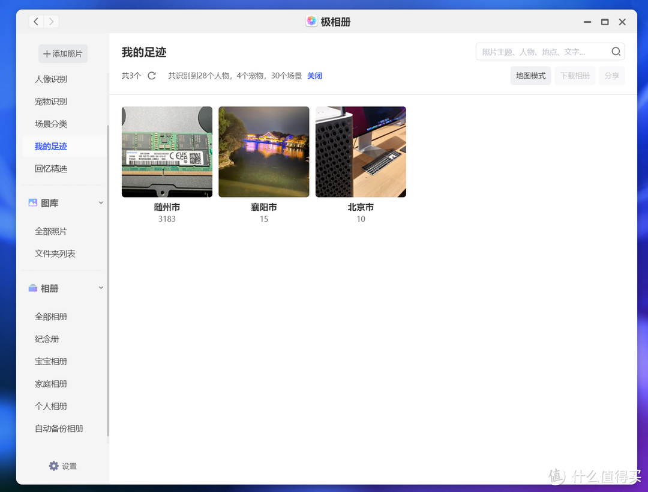Click the 图库 gallery icon
Viewport: 648px width, 492px height.
click(33, 203)
